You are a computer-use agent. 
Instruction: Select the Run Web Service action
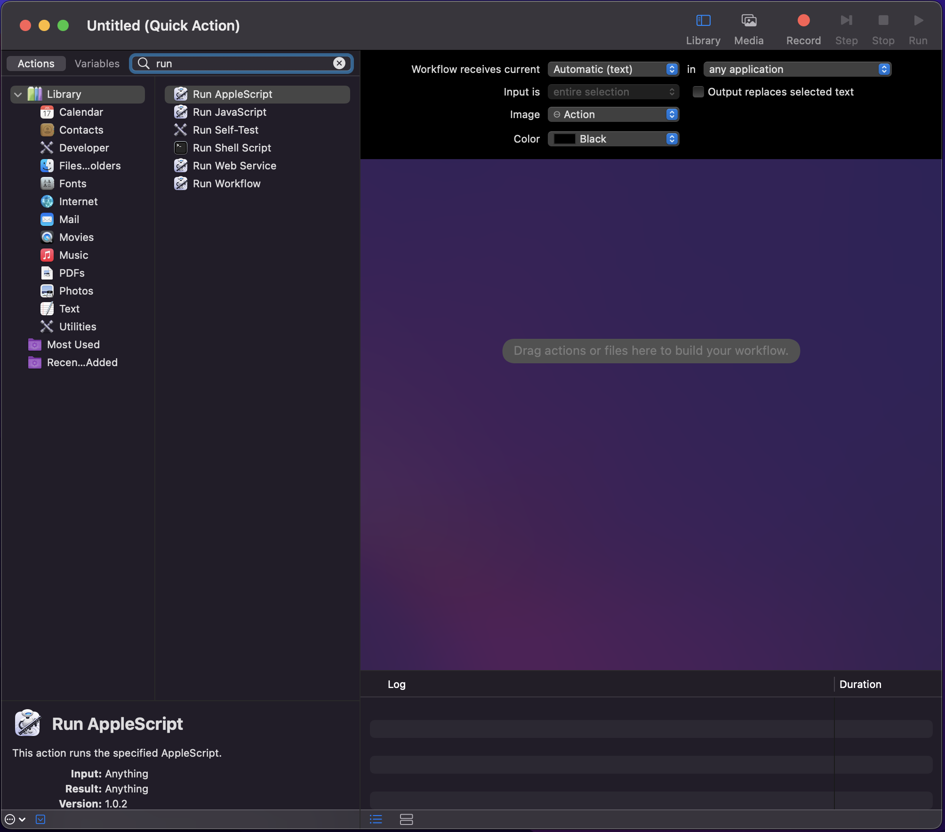pos(257,166)
